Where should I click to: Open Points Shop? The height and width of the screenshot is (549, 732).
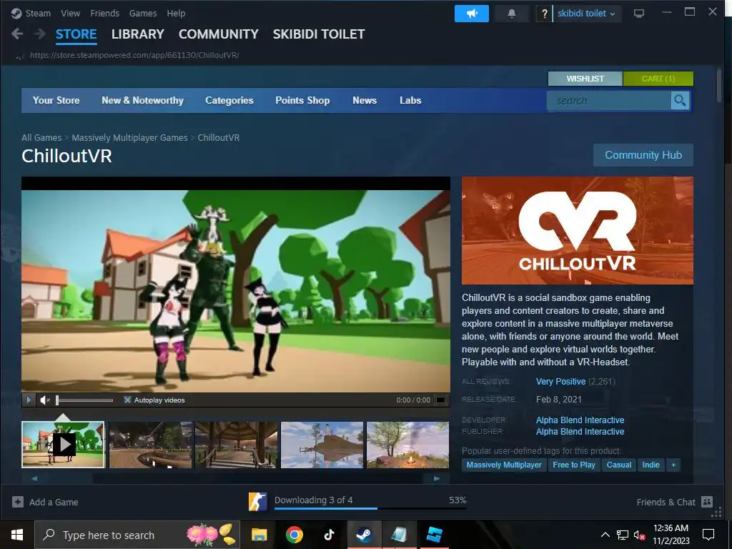302,100
